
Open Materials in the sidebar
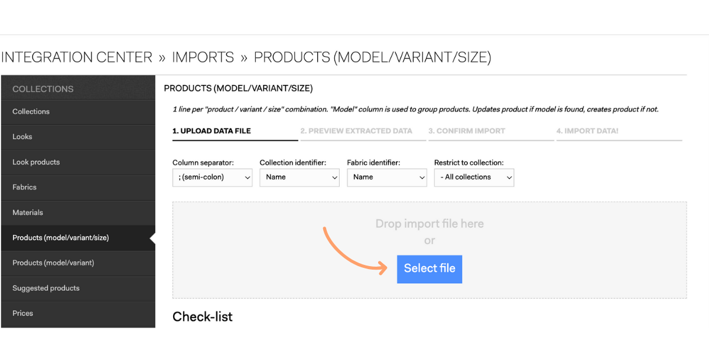78,213
